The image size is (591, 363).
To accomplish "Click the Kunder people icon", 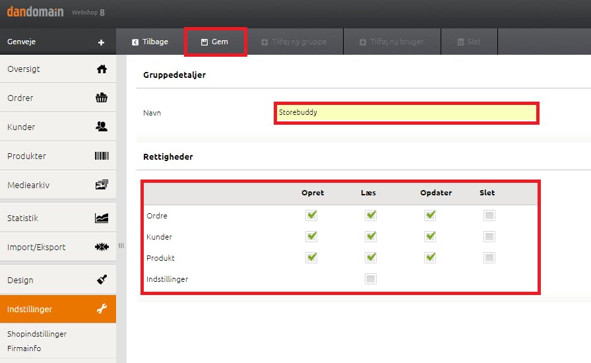I will (102, 127).
